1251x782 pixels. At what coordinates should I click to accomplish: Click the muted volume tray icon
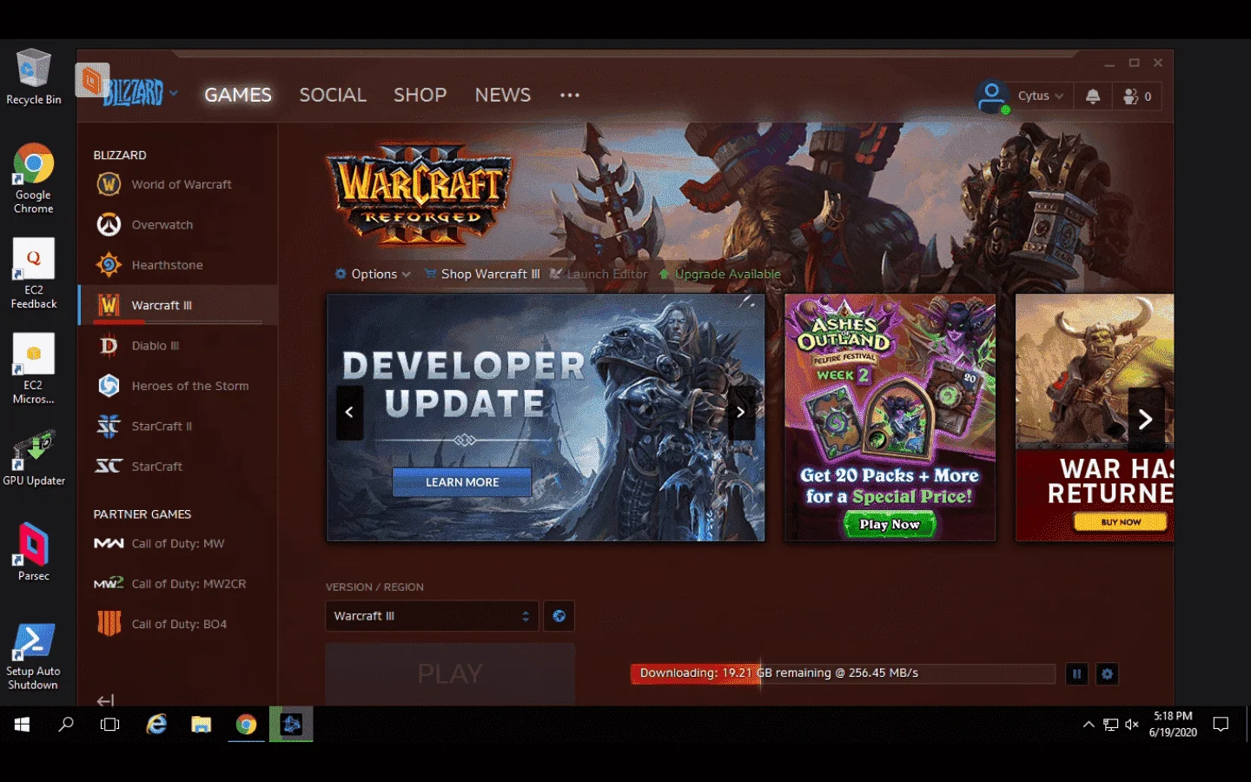tap(1131, 724)
